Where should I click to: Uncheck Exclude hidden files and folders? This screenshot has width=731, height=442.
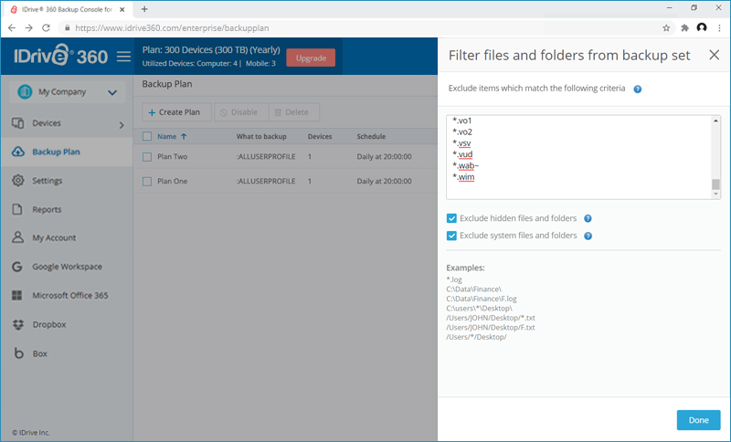click(x=451, y=219)
